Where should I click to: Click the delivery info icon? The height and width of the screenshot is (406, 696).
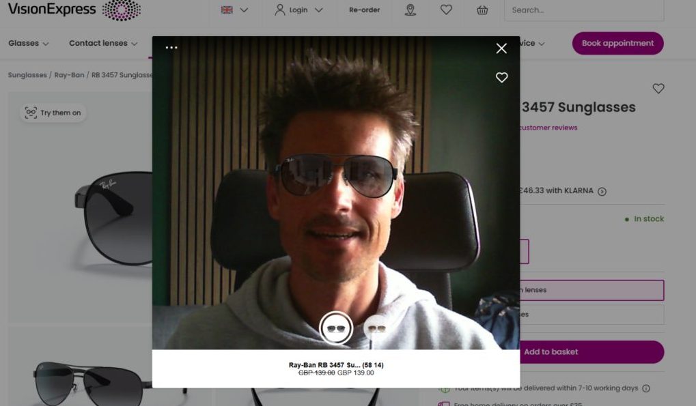pyautogui.click(x=646, y=388)
